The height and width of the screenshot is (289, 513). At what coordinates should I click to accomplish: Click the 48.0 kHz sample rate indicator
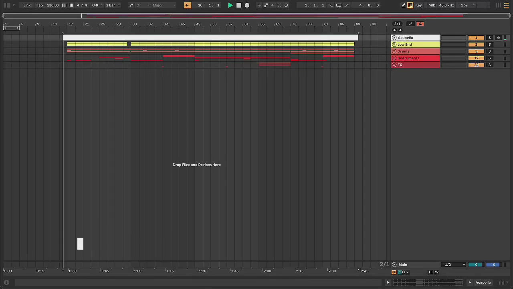(446, 5)
